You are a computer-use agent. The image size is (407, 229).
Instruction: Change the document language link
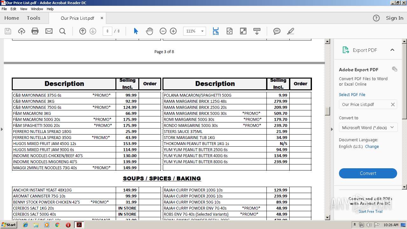point(372,147)
